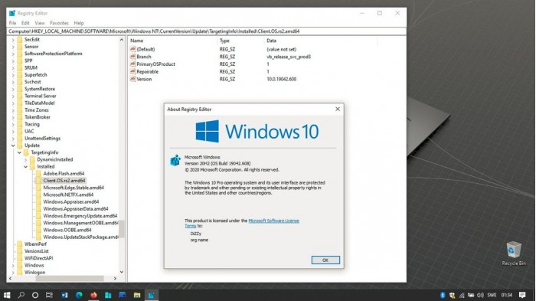The height and width of the screenshot is (301, 536).
Task: Click the Registry Editor title bar icon
Action: click(x=12, y=13)
